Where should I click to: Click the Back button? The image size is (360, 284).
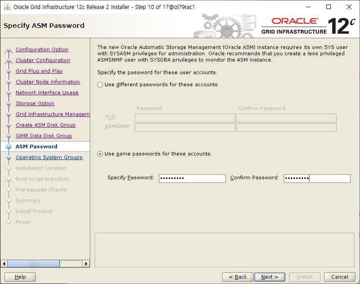click(238, 277)
